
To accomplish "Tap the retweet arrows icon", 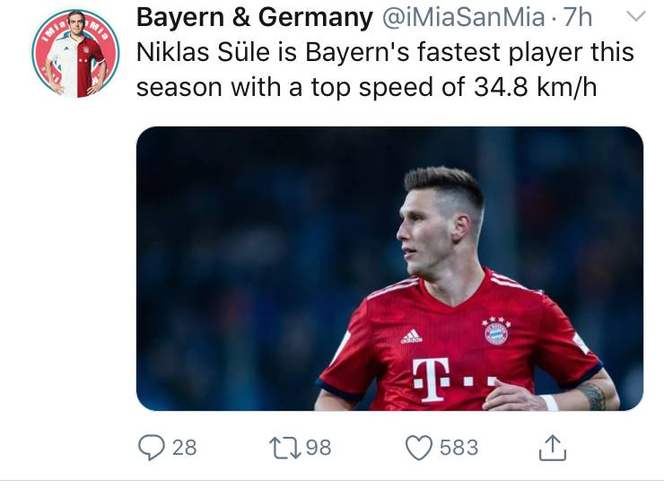I will click(x=285, y=448).
